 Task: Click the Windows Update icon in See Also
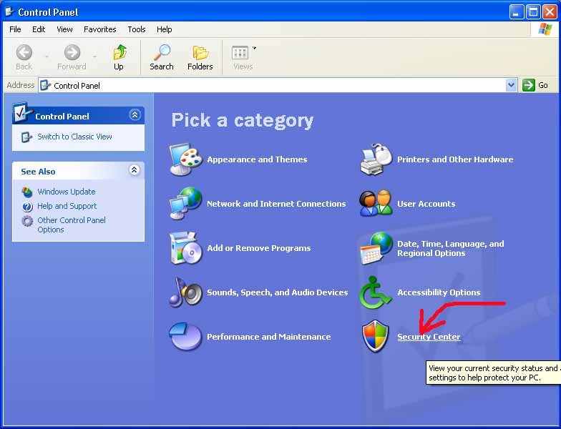point(27,192)
